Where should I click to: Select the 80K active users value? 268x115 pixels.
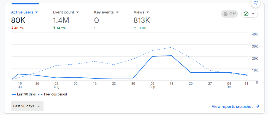[18, 20]
